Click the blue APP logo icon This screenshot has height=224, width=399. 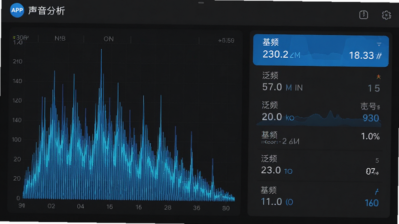tap(17, 10)
